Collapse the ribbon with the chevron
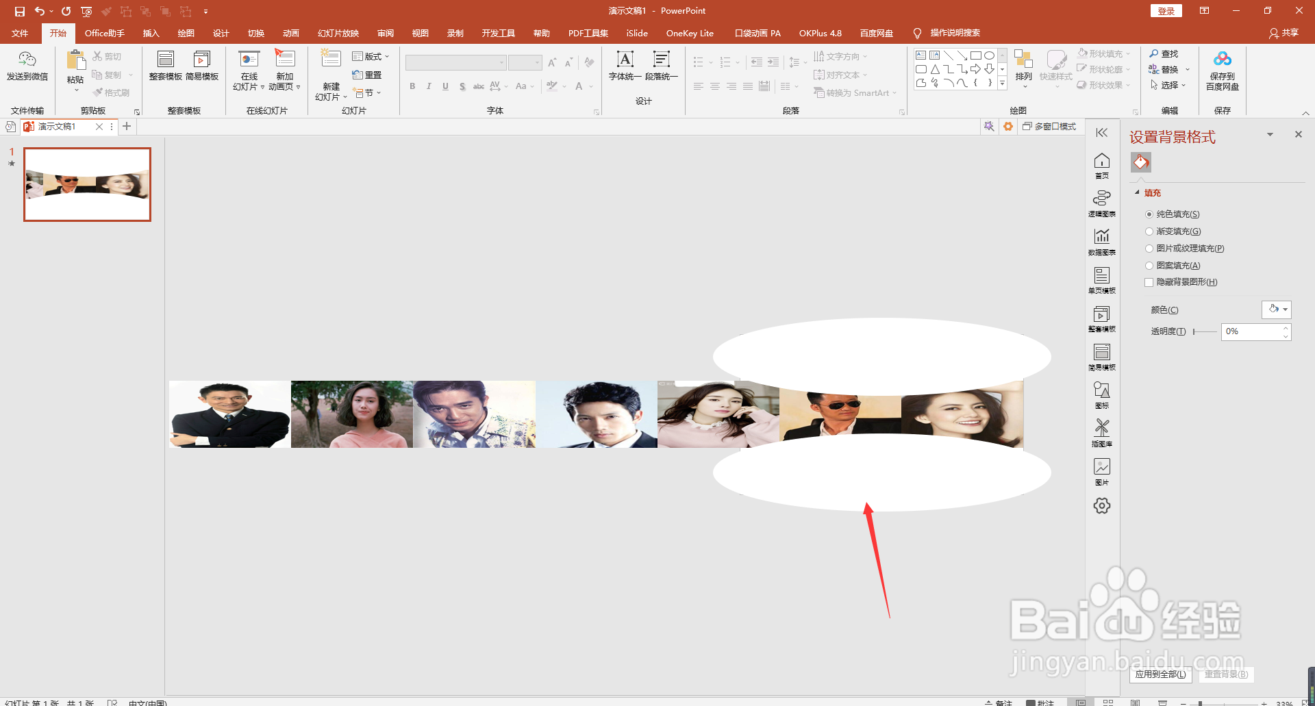The width and height of the screenshot is (1315, 706). (1305, 113)
